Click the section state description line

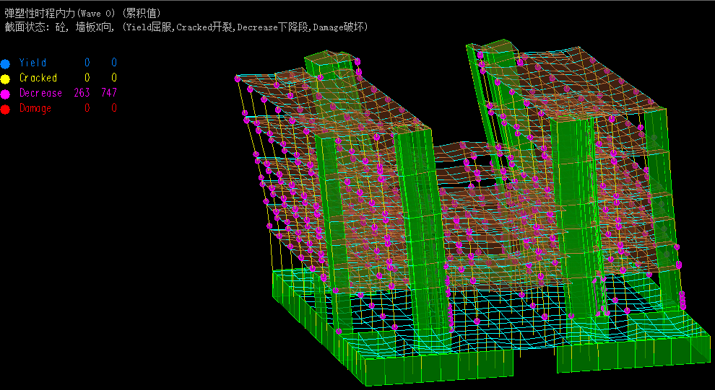[x=186, y=27]
